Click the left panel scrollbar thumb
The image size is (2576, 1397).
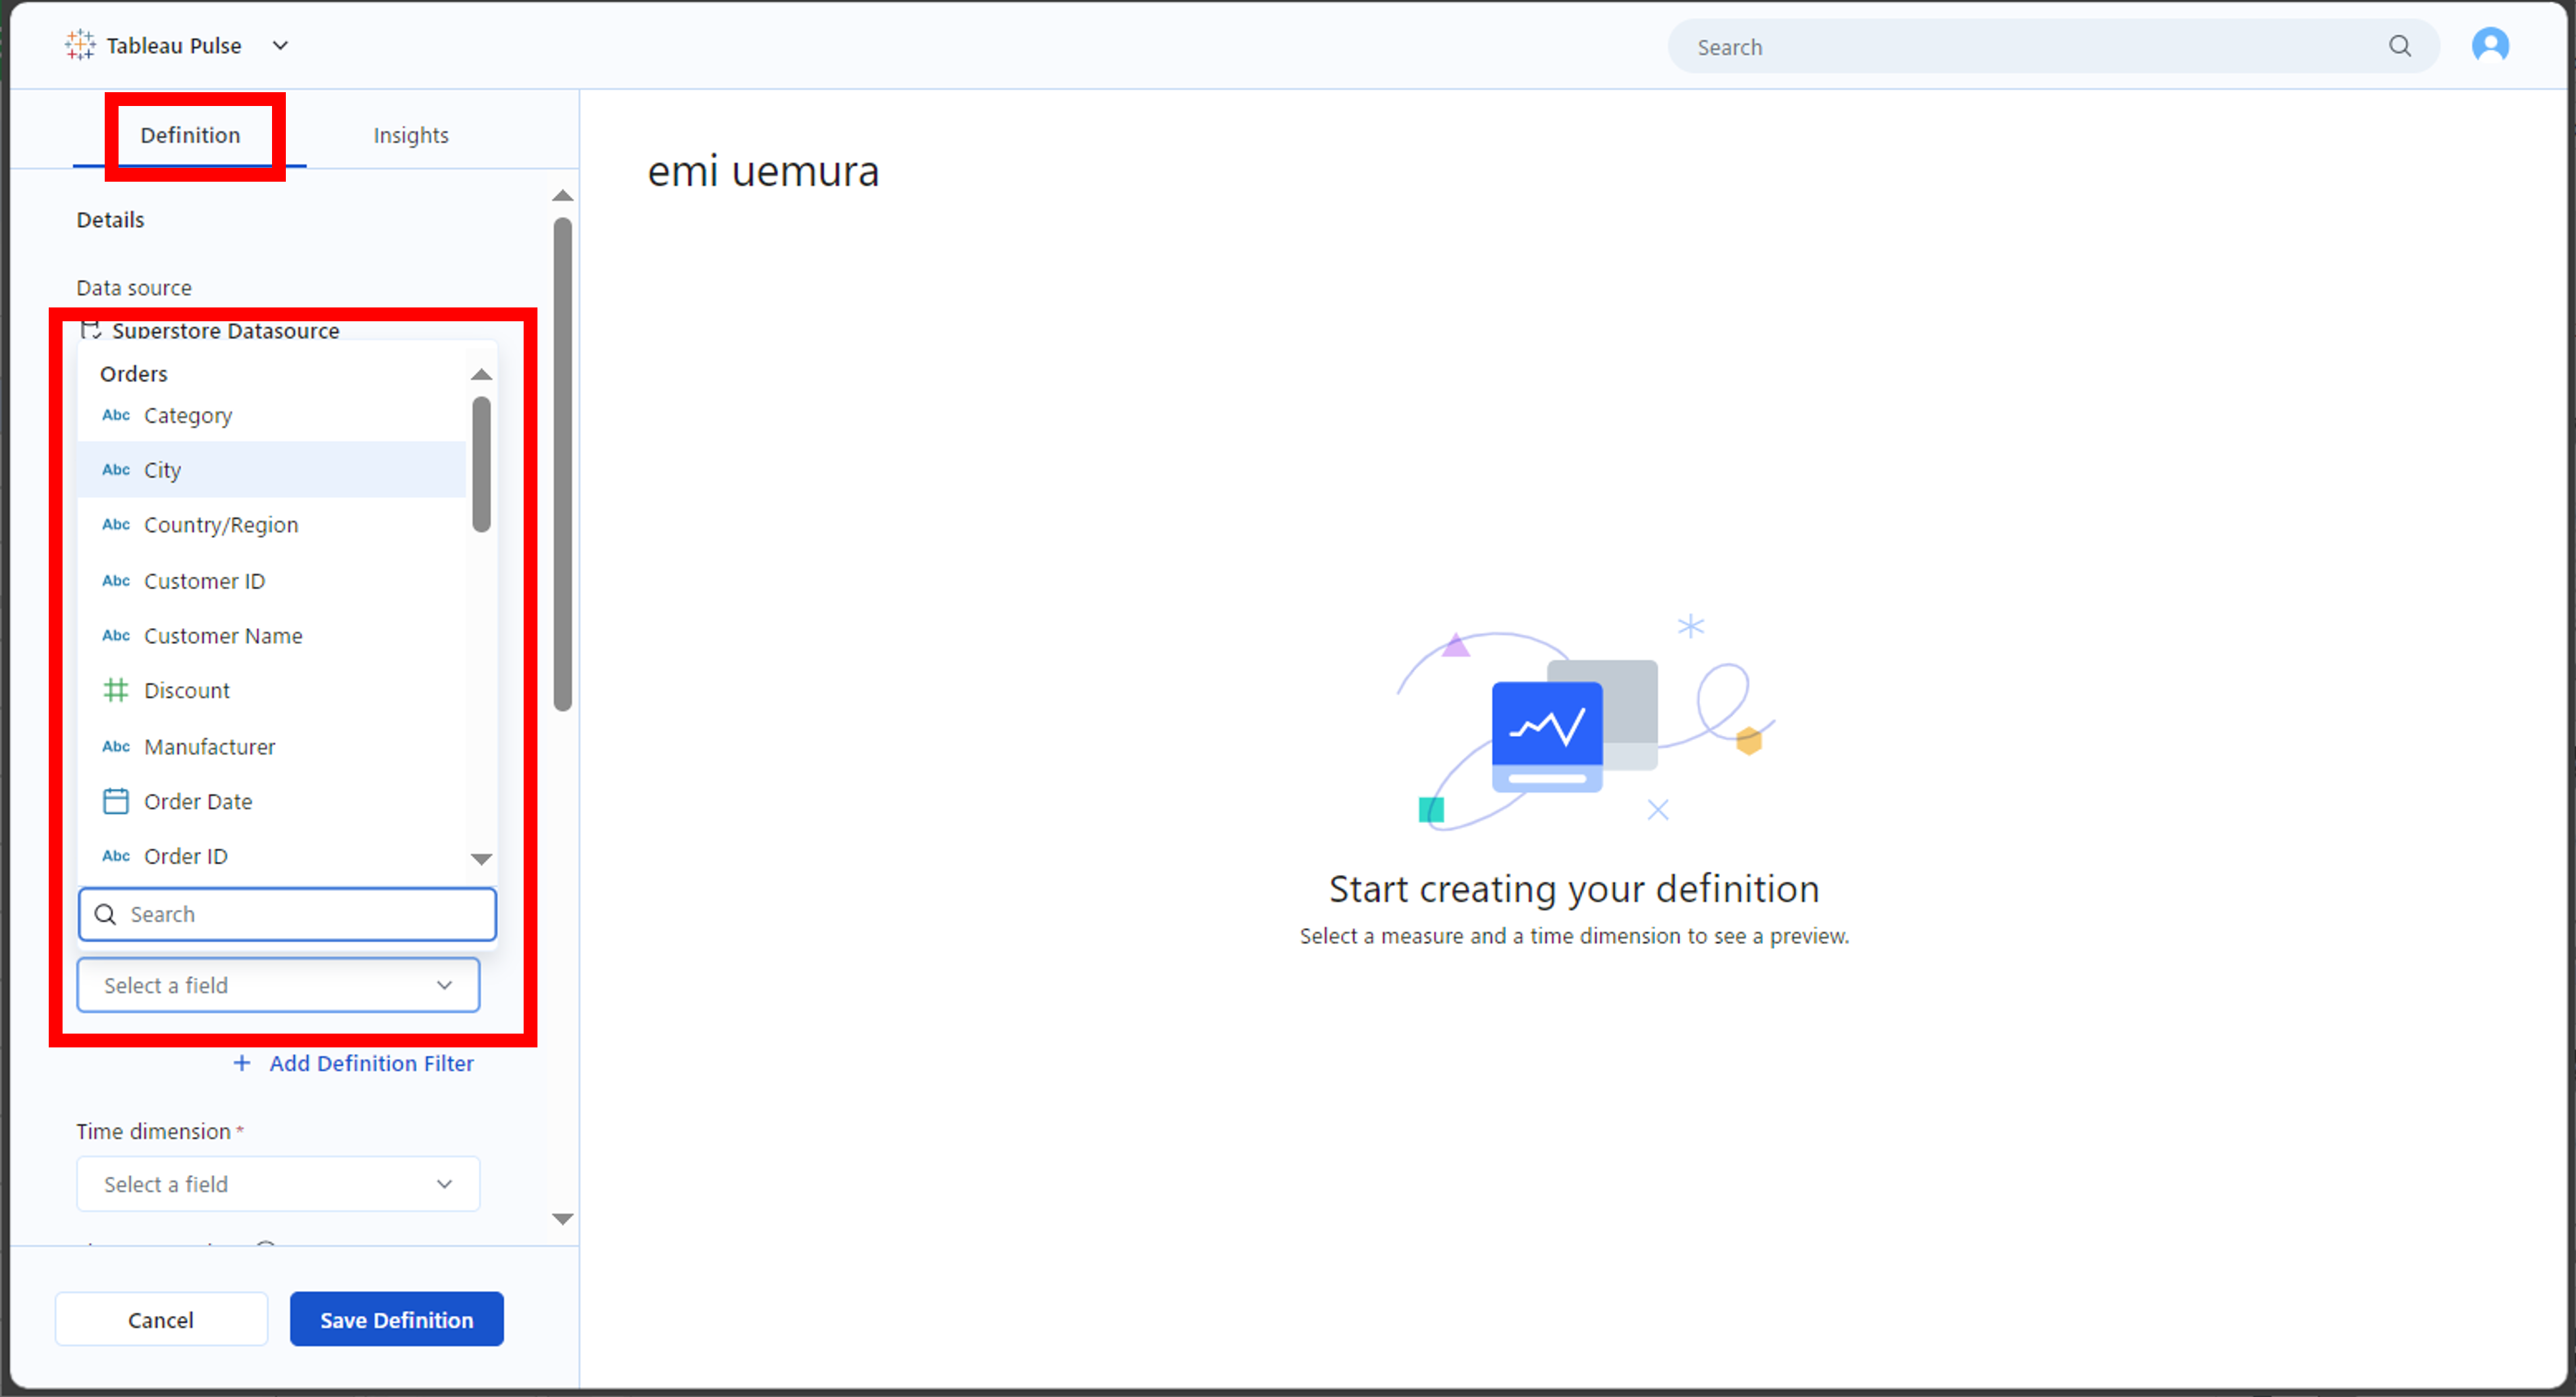(563, 465)
